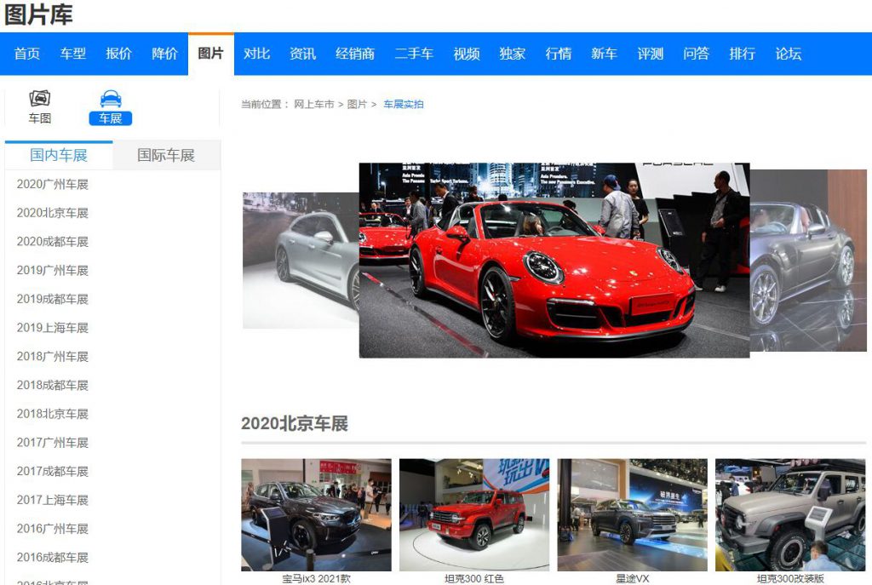Open the 2017成都车展 list entry
The width and height of the screenshot is (872, 585).
[x=54, y=471]
